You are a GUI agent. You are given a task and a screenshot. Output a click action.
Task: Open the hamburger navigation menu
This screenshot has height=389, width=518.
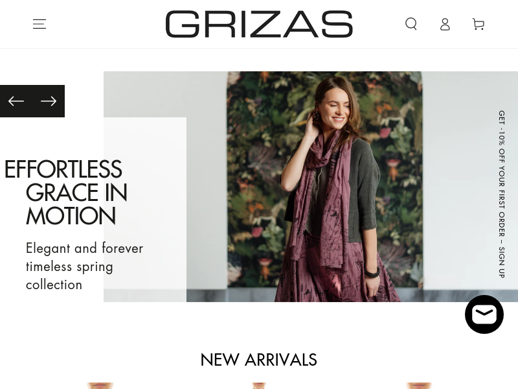39,24
